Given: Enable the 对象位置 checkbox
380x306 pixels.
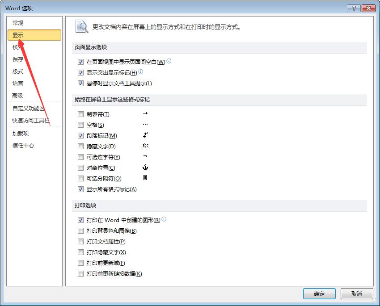Looking at the screenshot, I should pos(80,168).
